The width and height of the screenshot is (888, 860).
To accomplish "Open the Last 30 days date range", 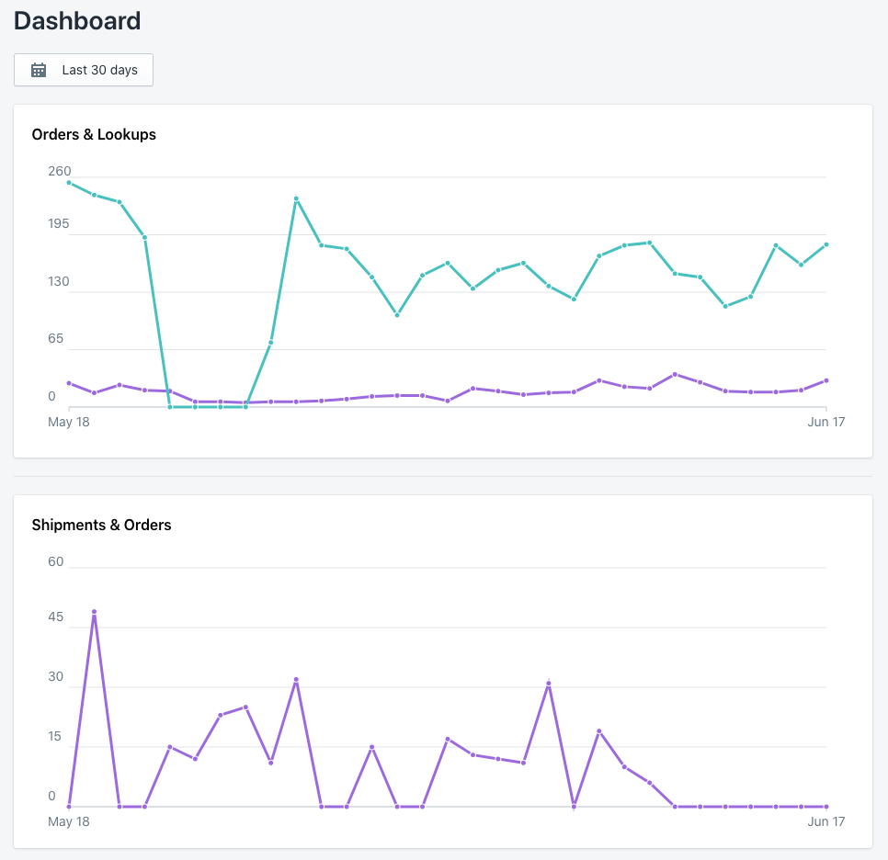I will (84, 70).
